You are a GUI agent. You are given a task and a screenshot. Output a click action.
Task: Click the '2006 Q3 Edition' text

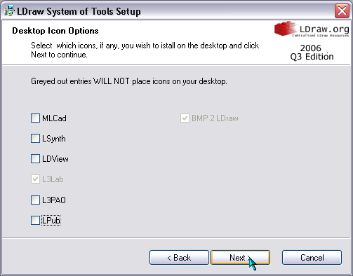(x=312, y=53)
